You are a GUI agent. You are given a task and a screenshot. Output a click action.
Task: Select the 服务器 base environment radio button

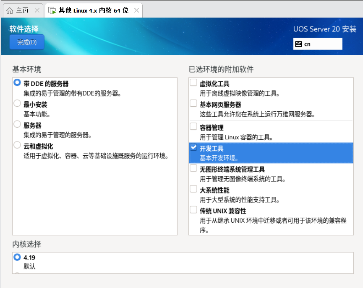[17, 124]
